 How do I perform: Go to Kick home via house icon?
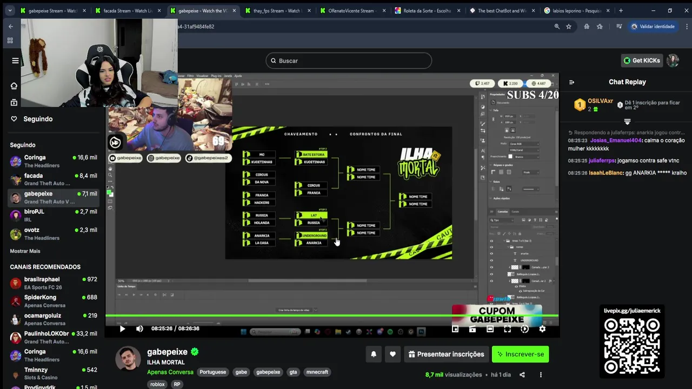[14, 86]
